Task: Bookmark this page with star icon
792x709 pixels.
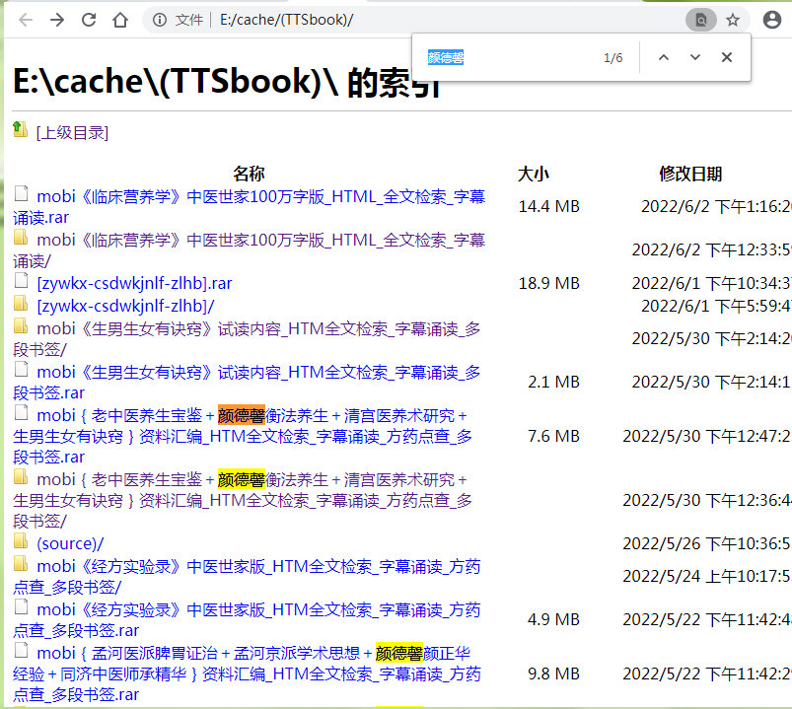Action: 733,20
